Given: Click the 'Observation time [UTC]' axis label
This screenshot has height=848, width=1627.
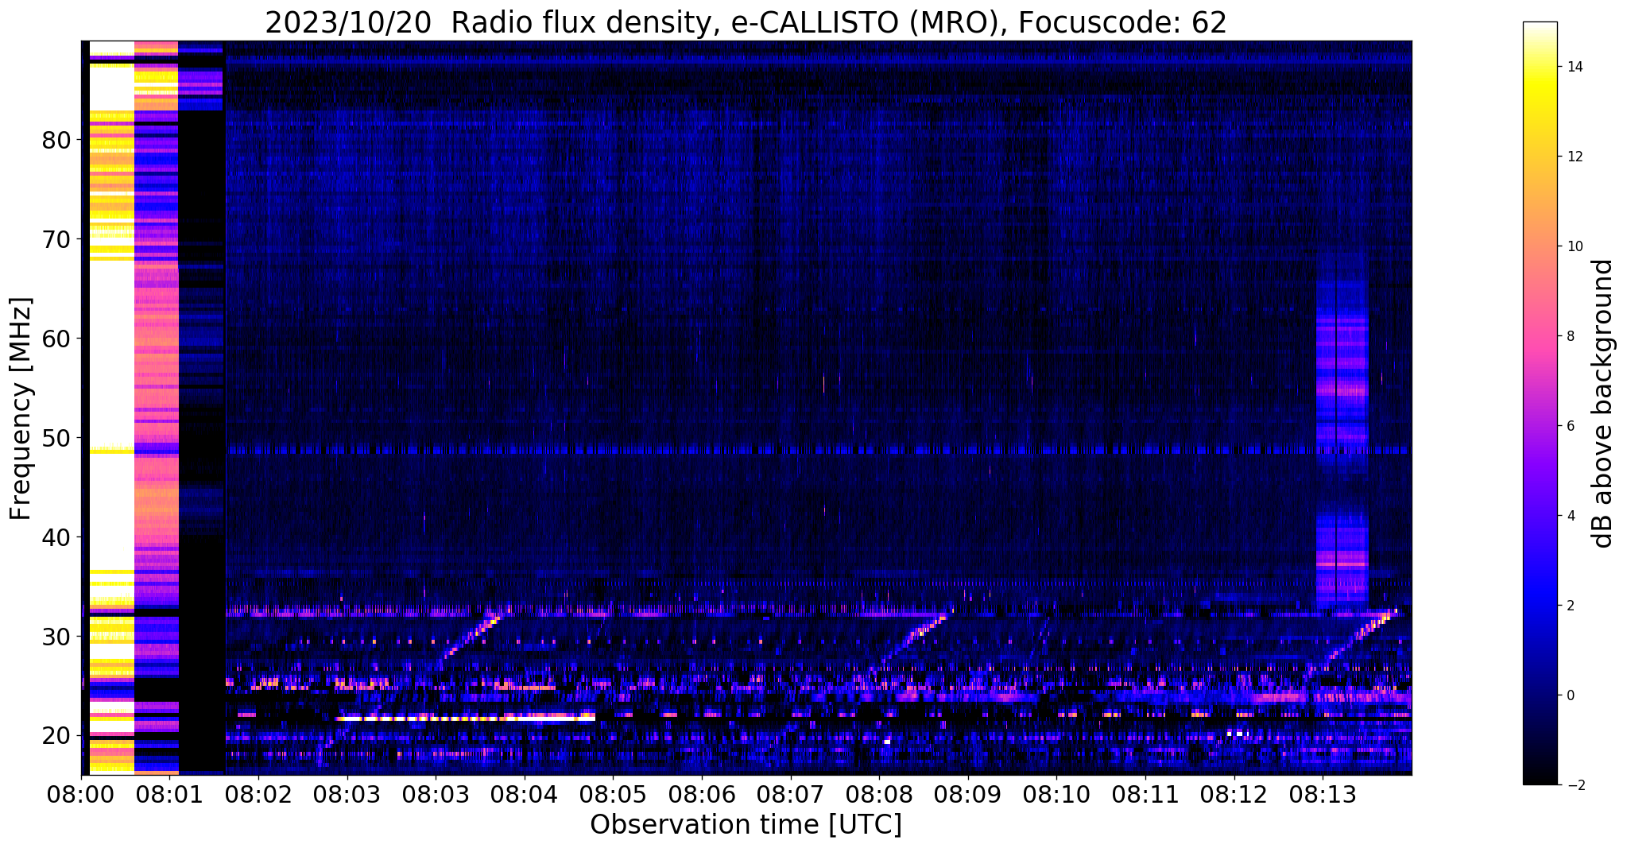Looking at the screenshot, I should click(x=746, y=825).
